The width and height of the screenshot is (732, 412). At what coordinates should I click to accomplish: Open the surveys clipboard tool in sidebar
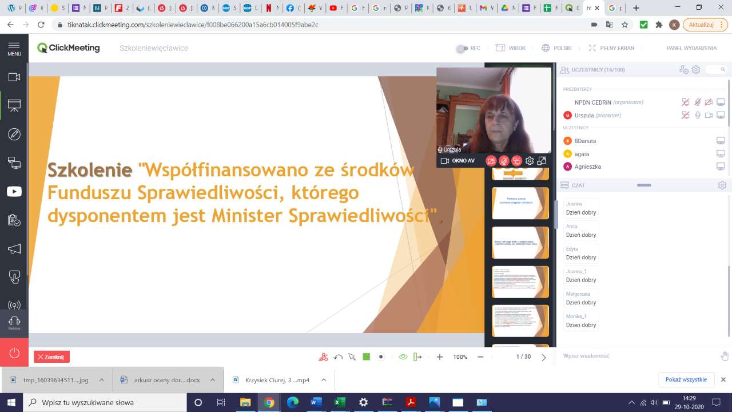point(14,220)
